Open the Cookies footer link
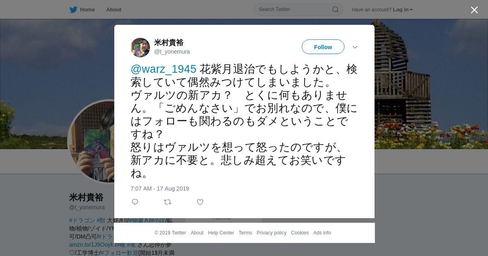The image size is (488, 256). (300, 233)
